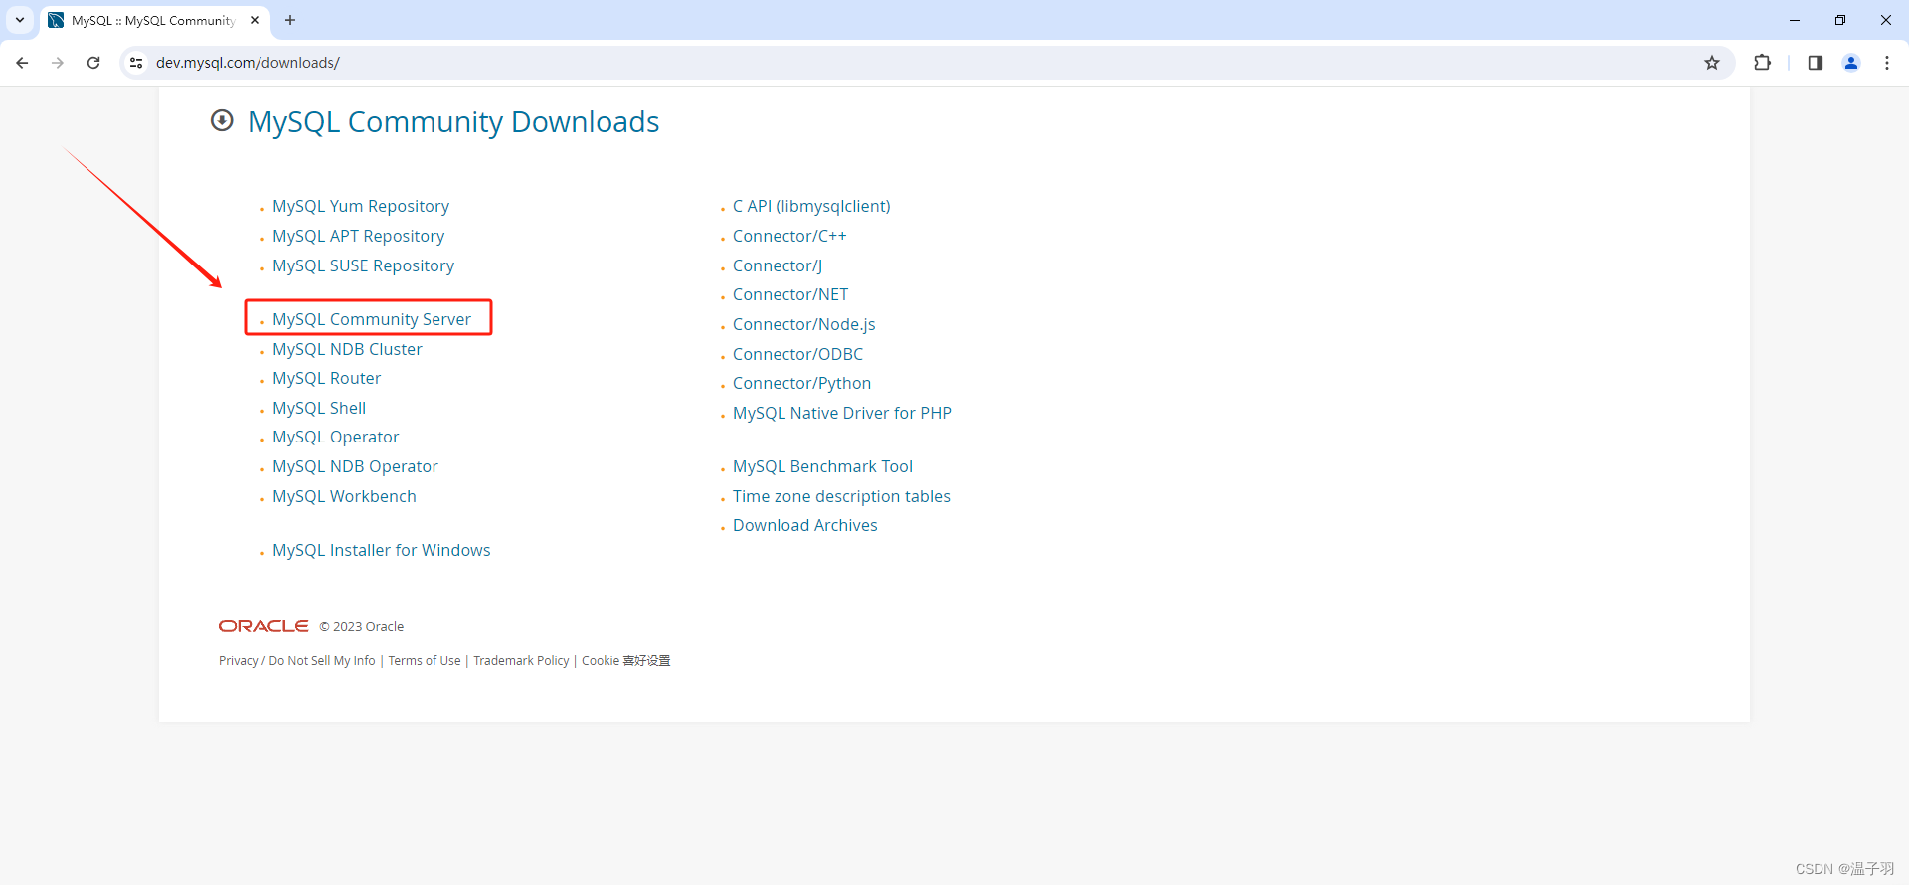Open Connector/Python link
1909x885 pixels.
point(801,383)
